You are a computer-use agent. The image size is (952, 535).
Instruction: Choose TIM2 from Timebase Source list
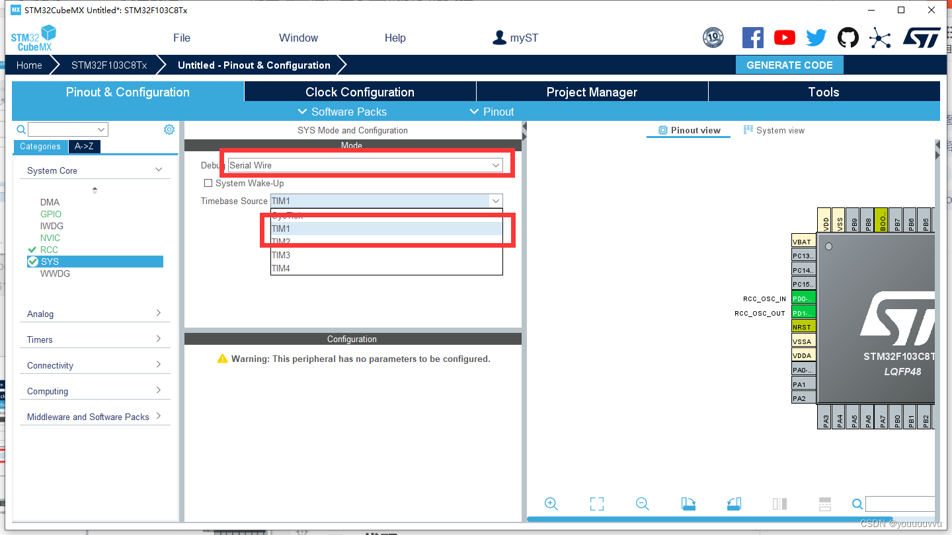click(387, 242)
